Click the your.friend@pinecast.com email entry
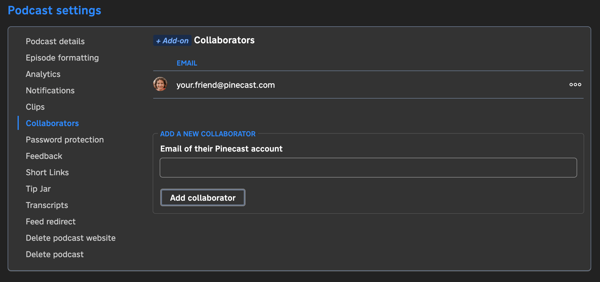Image resolution: width=600 pixels, height=282 pixels. tap(226, 85)
